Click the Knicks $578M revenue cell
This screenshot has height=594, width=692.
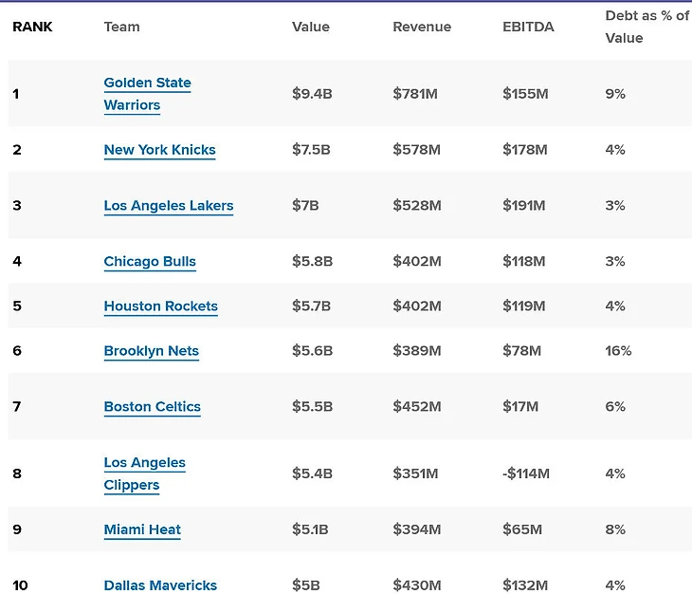tap(416, 150)
